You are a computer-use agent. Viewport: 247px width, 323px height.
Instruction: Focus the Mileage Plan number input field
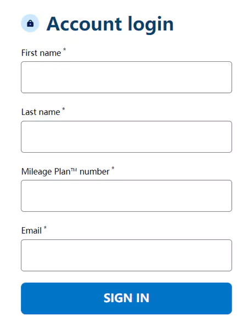[126, 196]
